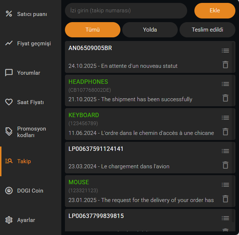Click the Saat Fiyatı heart icon
This screenshot has height=235, width=239.
(x=9, y=102)
